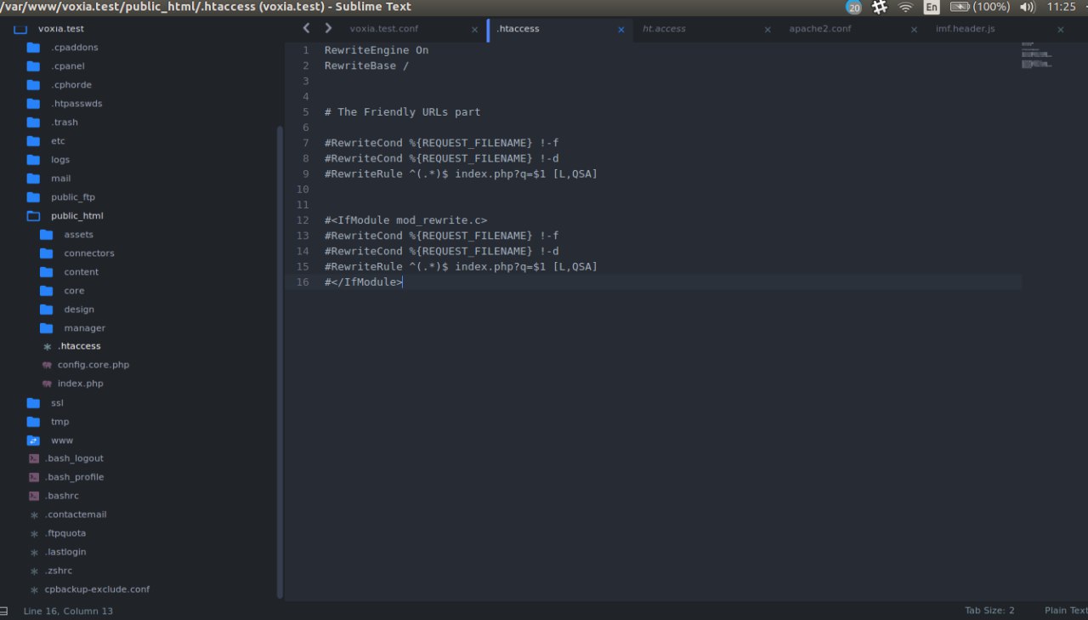Click the .trash folder icon

(x=33, y=122)
